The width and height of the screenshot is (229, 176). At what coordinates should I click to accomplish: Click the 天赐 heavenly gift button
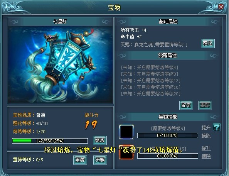(100, 160)
